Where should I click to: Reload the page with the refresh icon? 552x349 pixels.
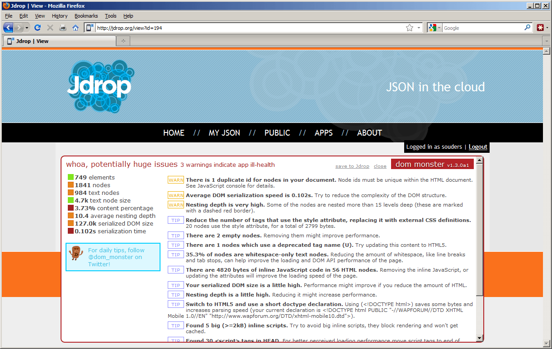[x=38, y=28]
